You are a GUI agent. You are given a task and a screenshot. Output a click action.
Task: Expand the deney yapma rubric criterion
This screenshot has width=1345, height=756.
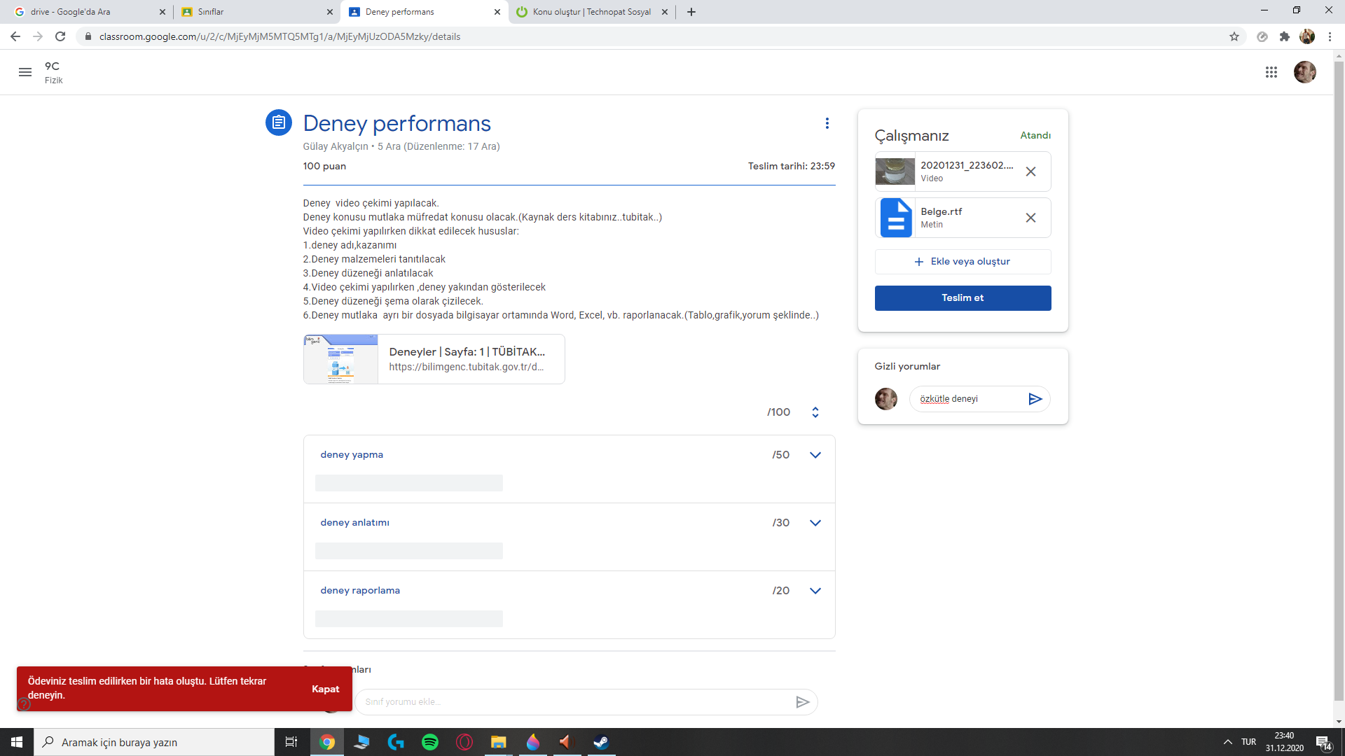(x=815, y=455)
